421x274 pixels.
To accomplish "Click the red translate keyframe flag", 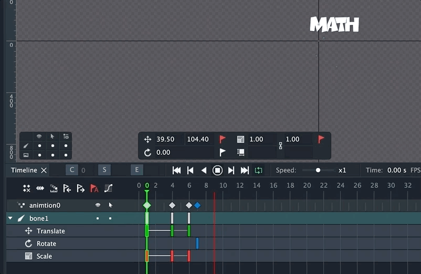I will click(x=223, y=139).
